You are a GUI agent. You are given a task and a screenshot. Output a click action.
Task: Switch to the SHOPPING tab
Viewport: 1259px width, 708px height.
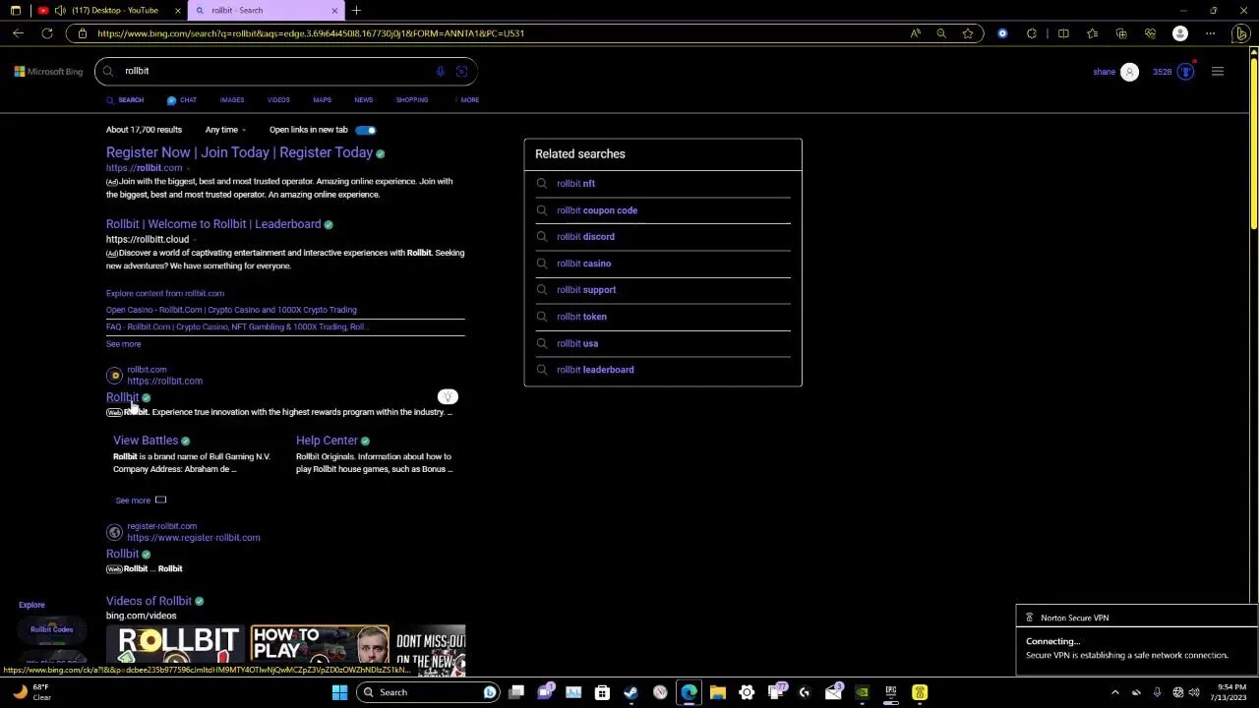411,100
